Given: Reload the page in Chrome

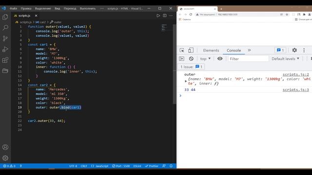Looking at the screenshot, I should (191, 15).
